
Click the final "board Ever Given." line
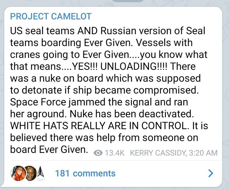click(49, 149)
